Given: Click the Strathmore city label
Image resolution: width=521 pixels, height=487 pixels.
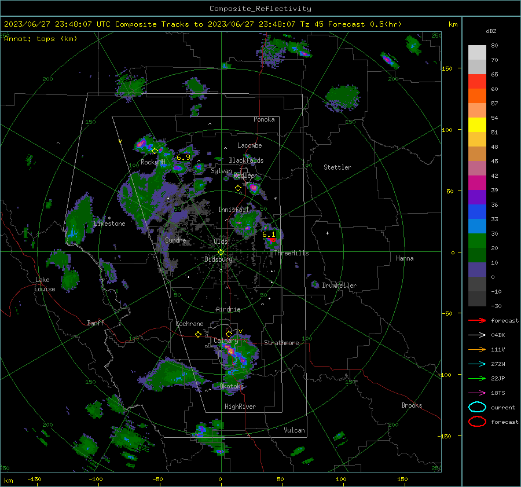Looking at the screenshot, I should click(281, 343).
